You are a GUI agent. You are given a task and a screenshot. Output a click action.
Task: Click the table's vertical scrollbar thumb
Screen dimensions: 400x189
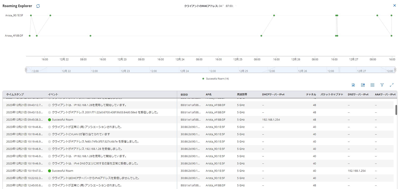pyautogui.click(x=396, y=110)
